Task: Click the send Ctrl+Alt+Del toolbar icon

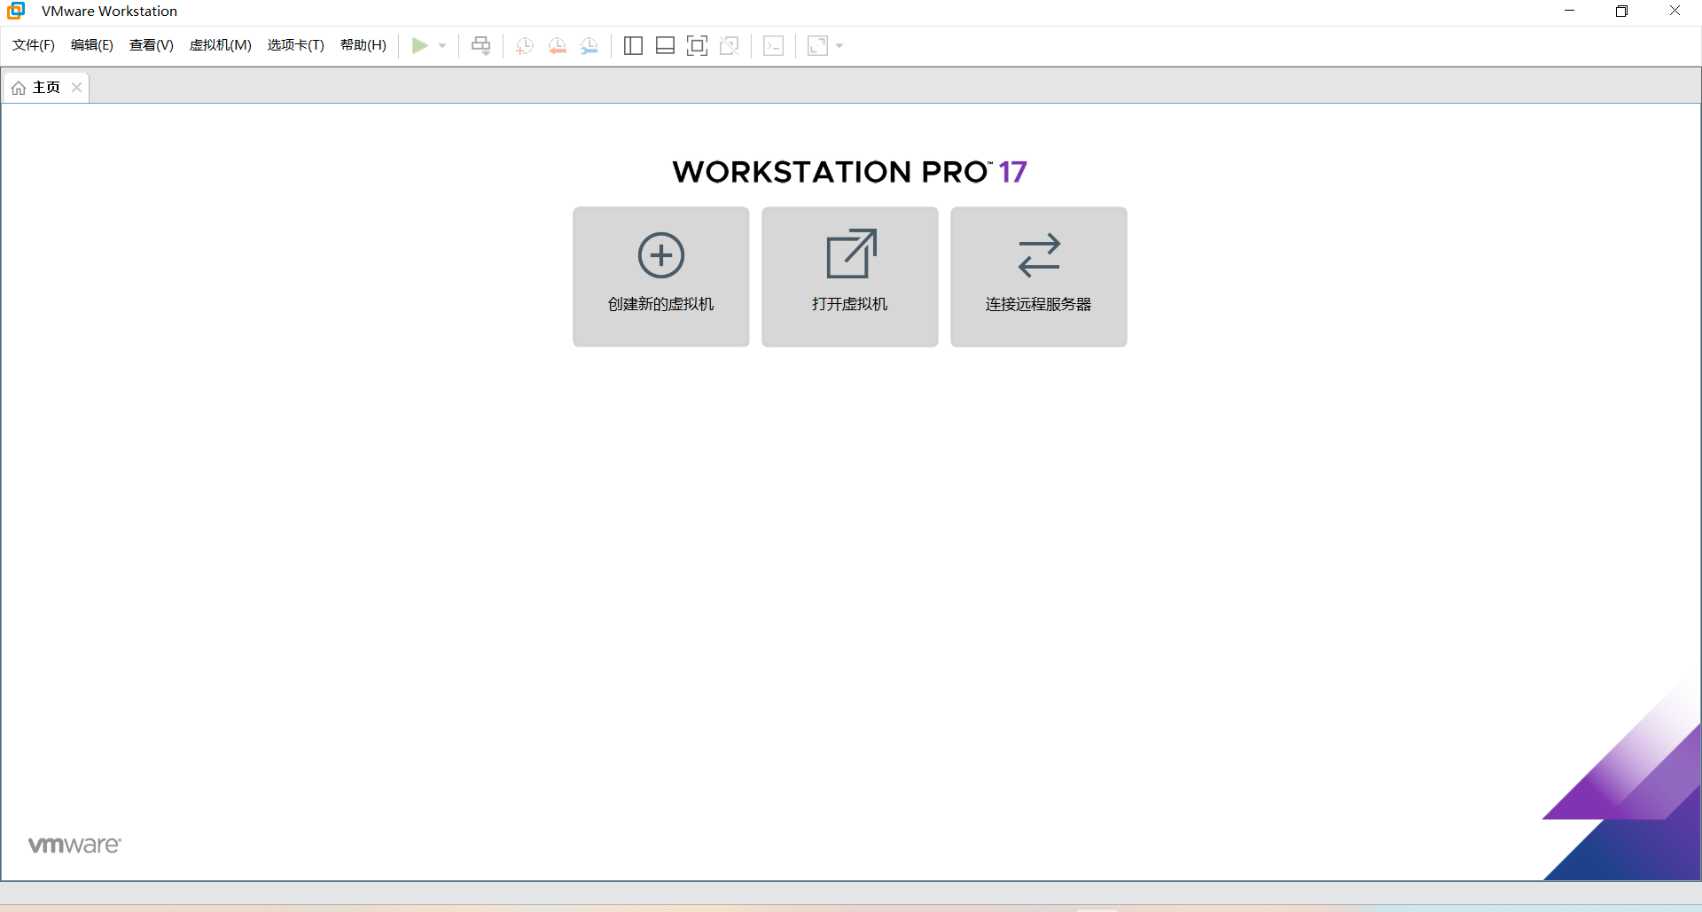Action: (x=480, y=45)
